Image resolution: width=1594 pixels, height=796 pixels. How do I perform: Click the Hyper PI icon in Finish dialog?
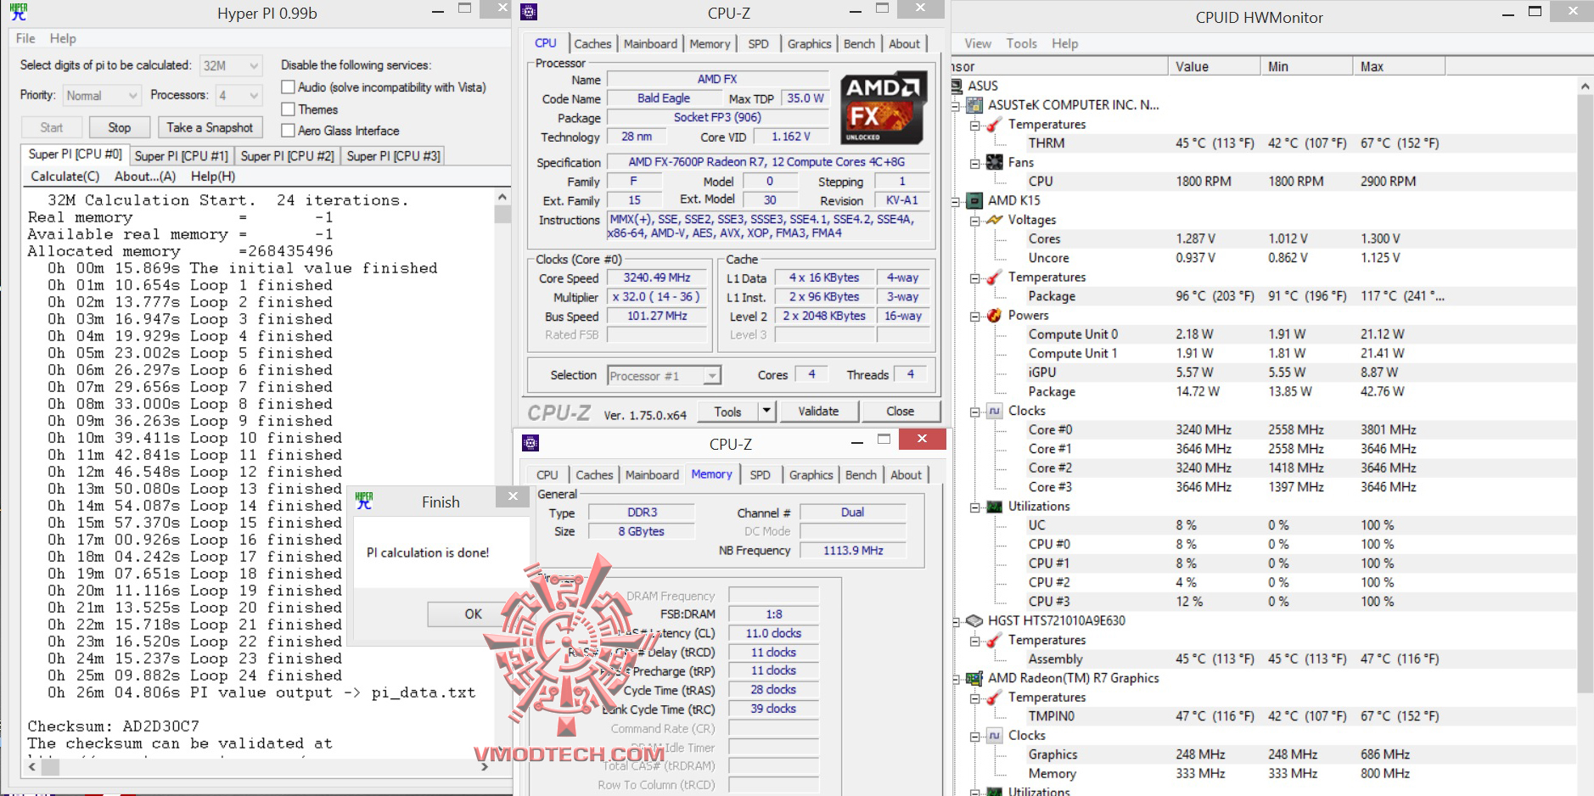point(364,501)
